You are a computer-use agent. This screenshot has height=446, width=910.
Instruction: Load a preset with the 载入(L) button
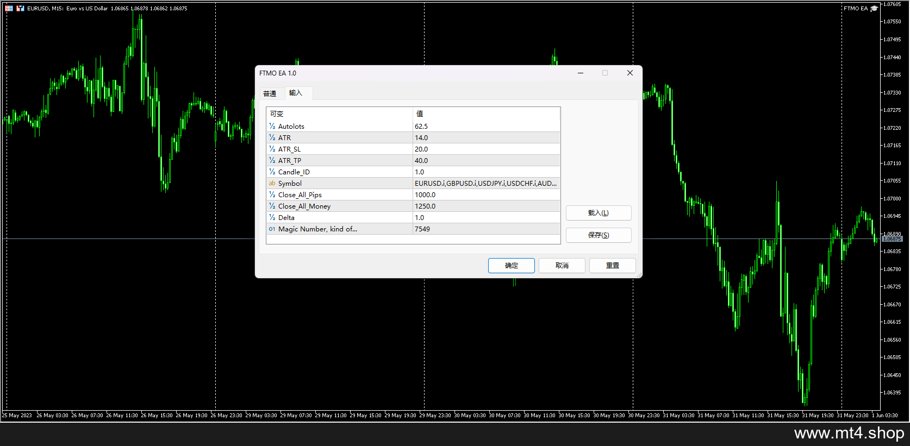pyautogui.click(x=599, y=213)
